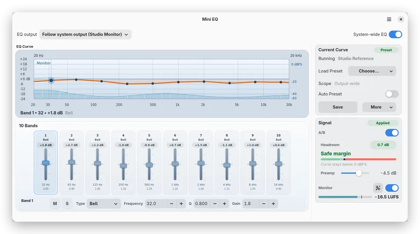Select band 7 card at 2 kHz
Screen dimensions: 420x234
coord(201,162)
